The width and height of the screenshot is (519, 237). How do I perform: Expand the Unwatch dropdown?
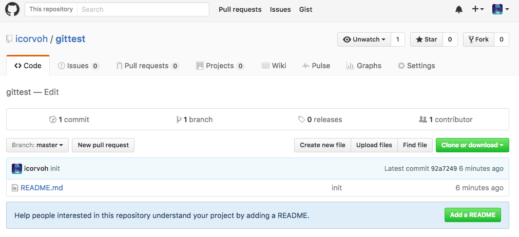point(364,39)
